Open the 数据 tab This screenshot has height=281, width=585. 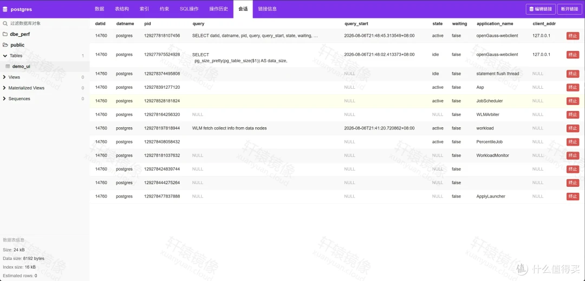click(x=100, y=9)
